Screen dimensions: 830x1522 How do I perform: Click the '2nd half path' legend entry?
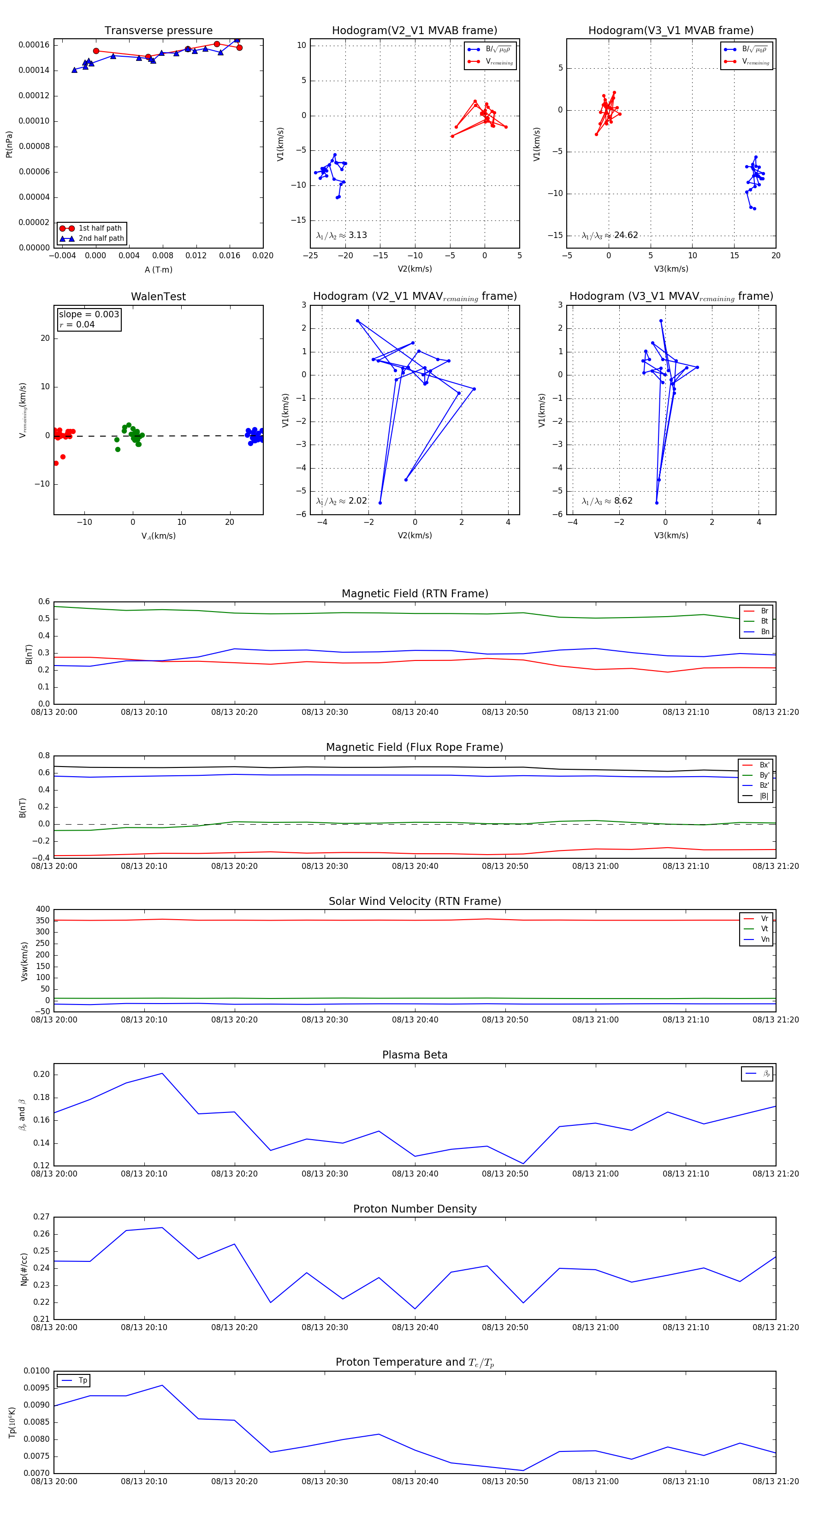[x=92, y=239]
